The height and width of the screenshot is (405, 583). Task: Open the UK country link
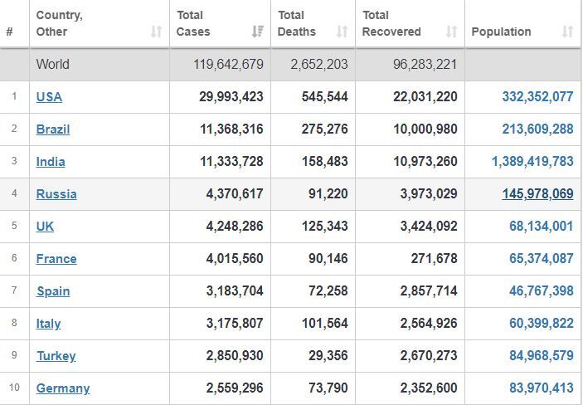point(45,227)
